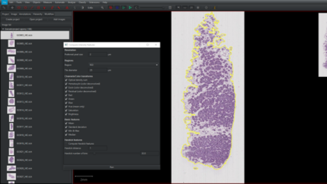
Task: Select the Polyline annotation tool
Action: click(x=45, y=8)
